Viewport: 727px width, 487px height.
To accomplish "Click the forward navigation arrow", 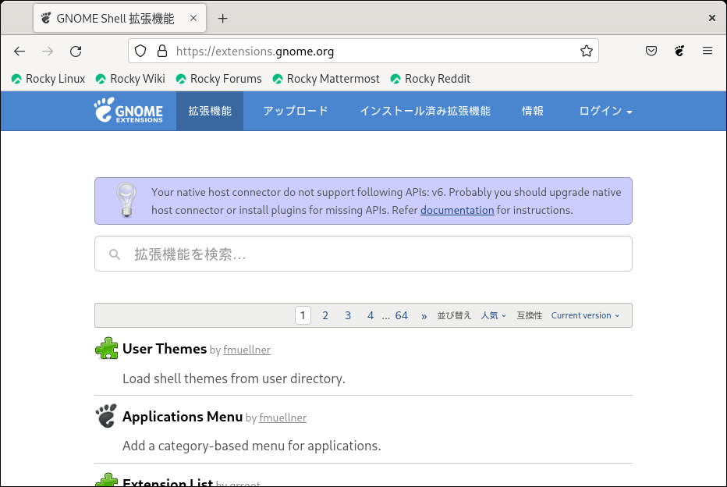I will (48, 51).
